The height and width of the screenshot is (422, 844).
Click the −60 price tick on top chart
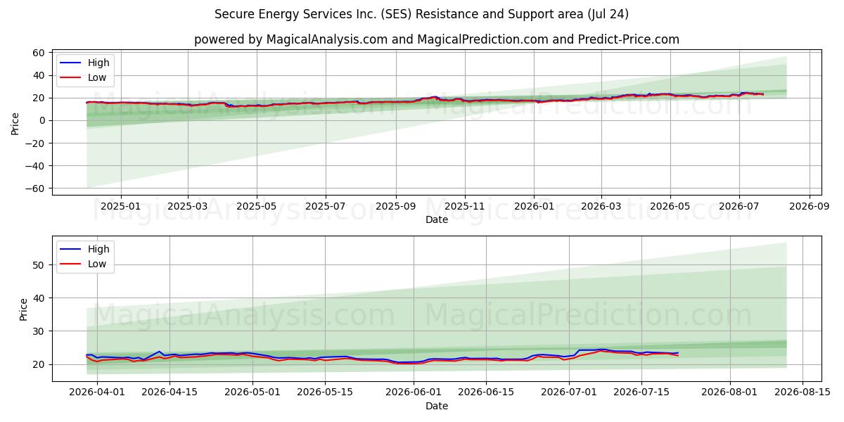click(x=35, y=188)
